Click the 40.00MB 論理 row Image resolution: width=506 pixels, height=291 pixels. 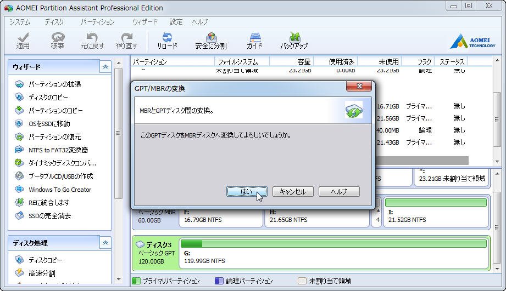[422, 130]
